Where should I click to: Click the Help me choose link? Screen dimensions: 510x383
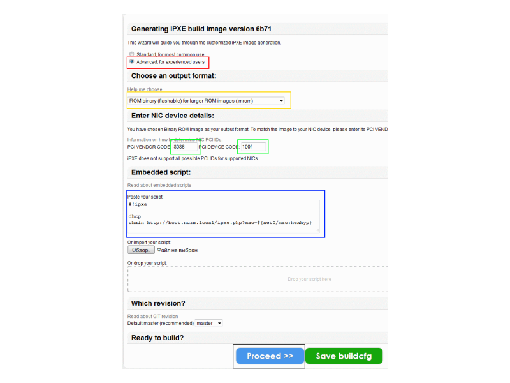pyautogui.click(x=145, y=89)
